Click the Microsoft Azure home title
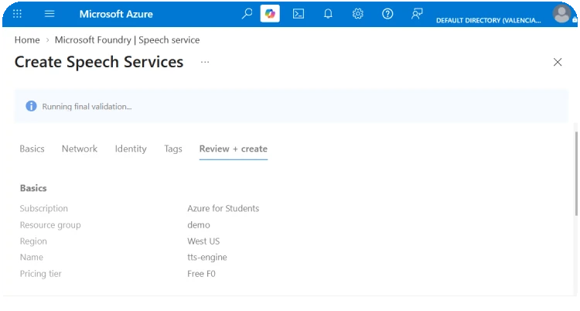Screen dimensions: 580x311 click(x=116, y=14)
